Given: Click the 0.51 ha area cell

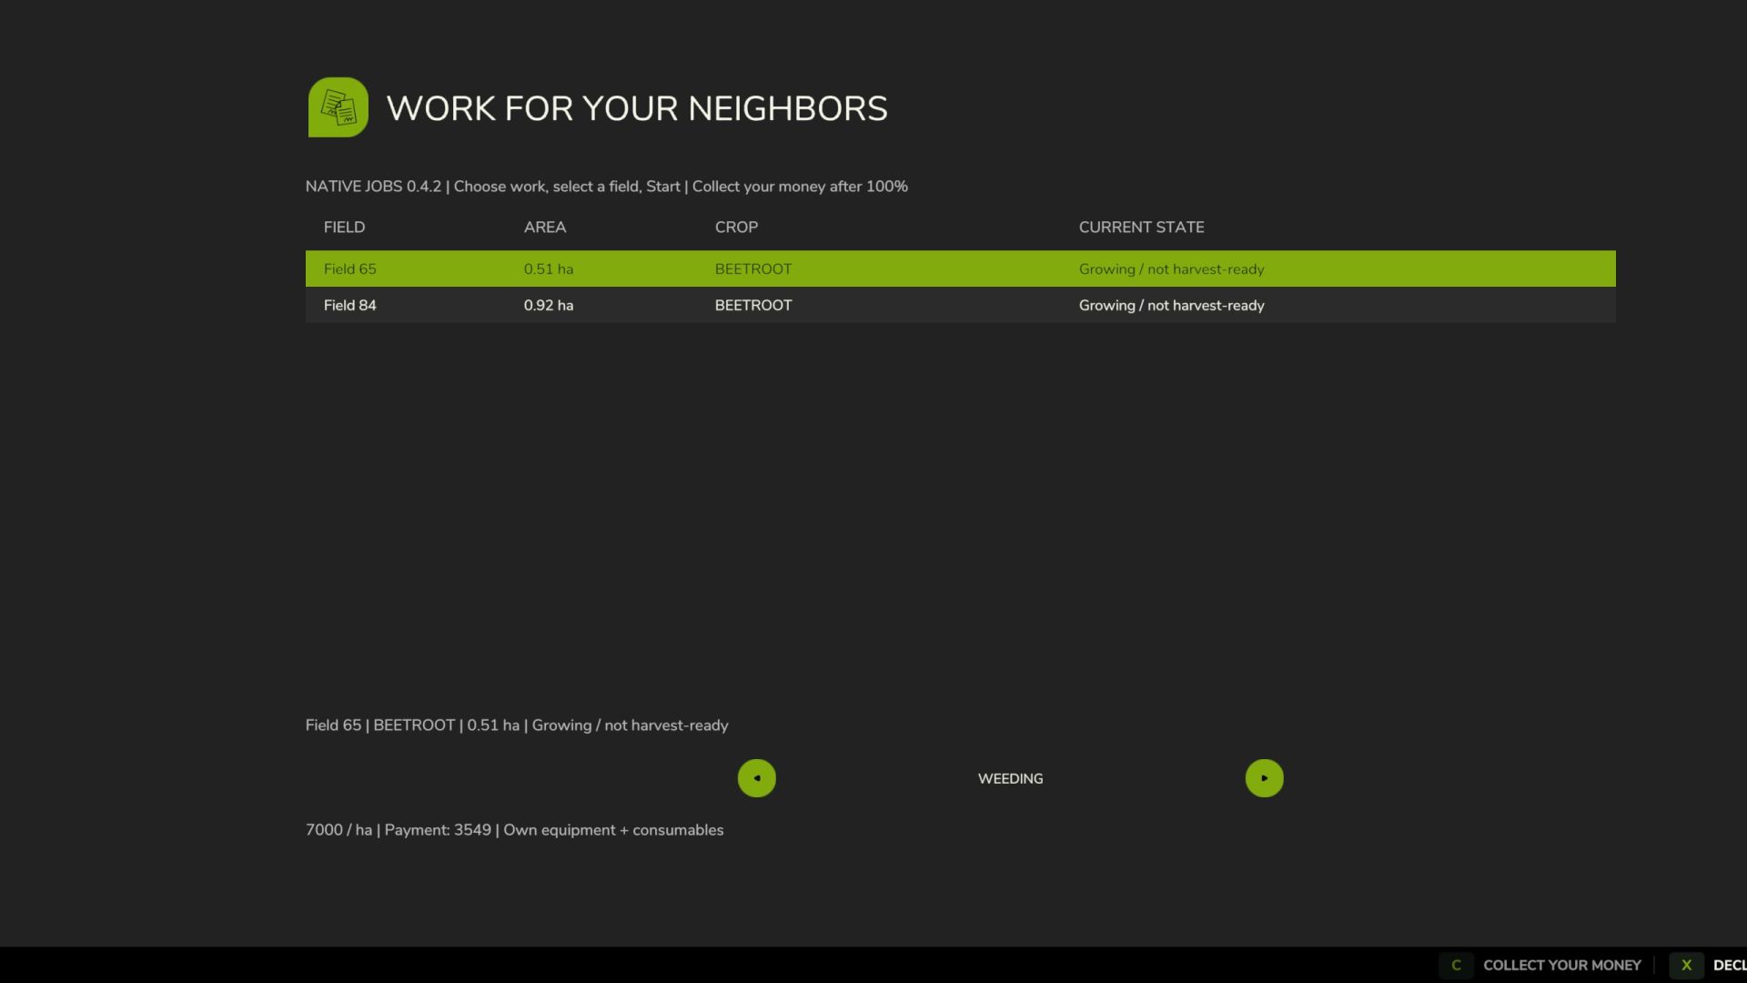Looking at the screenshot, I should (x=549, y=269).
